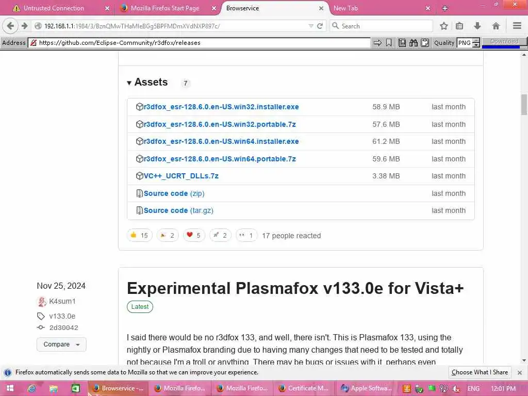Click the Browservice clipboard icon
This screenshot has height=396, width=528.
425,43
